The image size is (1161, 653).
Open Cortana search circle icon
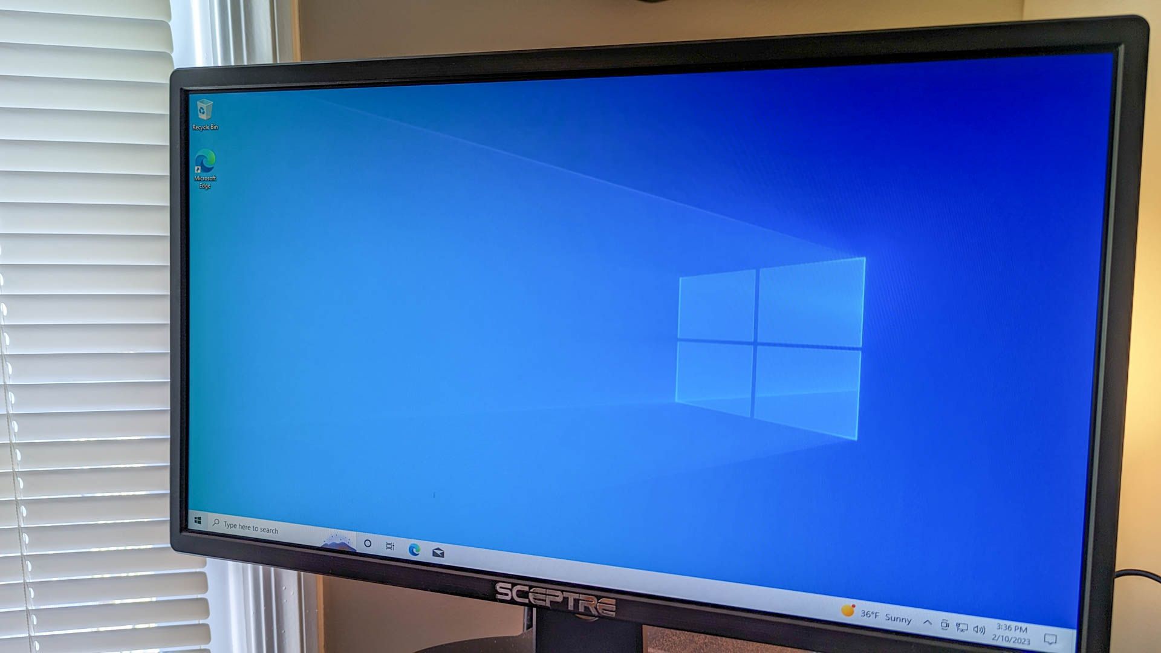pos(368,544)
